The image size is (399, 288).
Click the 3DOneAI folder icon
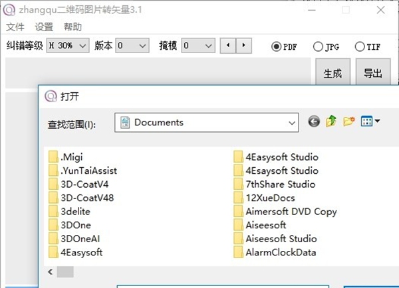point(53,238)
